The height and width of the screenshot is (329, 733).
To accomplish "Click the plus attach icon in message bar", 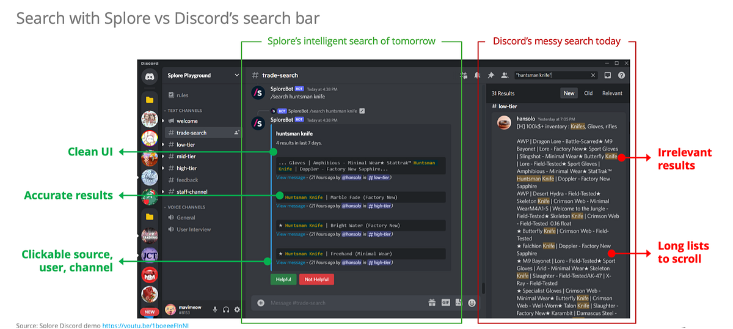I will [x=261, y=303].
